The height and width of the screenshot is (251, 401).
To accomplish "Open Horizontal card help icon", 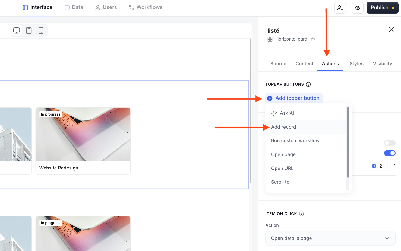I will click(x=313, y=39).
